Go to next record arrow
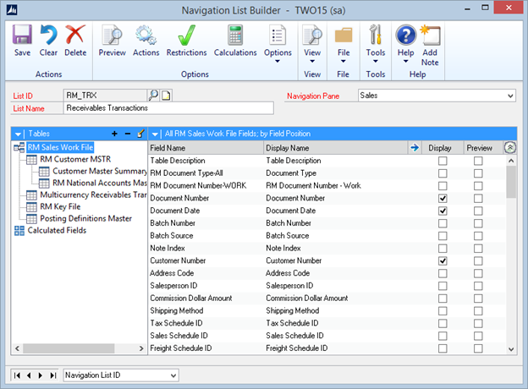Image resolution: width=528 pixels, height=389 pixels. coord(41,375)
